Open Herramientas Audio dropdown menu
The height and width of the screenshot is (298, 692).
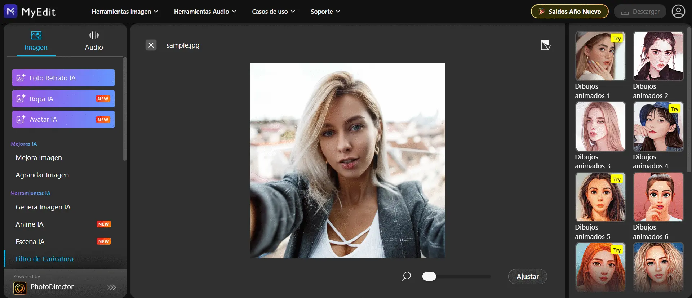pyautogui.click(x=205, y=12)
